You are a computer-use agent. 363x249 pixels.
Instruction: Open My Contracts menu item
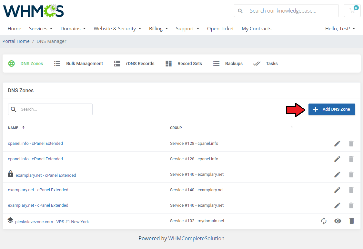tap(257, 28)
